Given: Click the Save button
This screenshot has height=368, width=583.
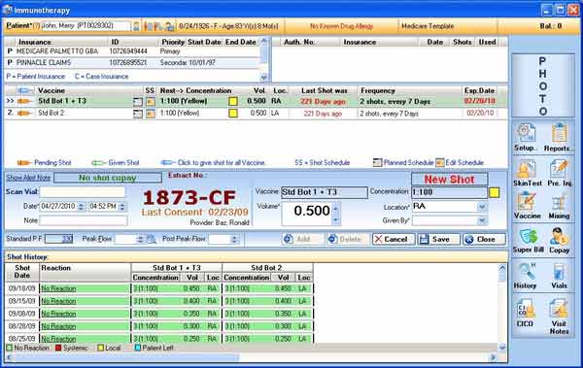Looking at the screenshot, I should [x=439, y=239].
